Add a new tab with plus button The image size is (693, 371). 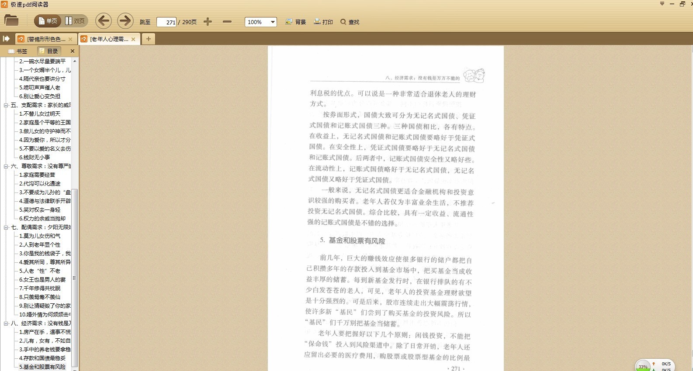(149, 39)
